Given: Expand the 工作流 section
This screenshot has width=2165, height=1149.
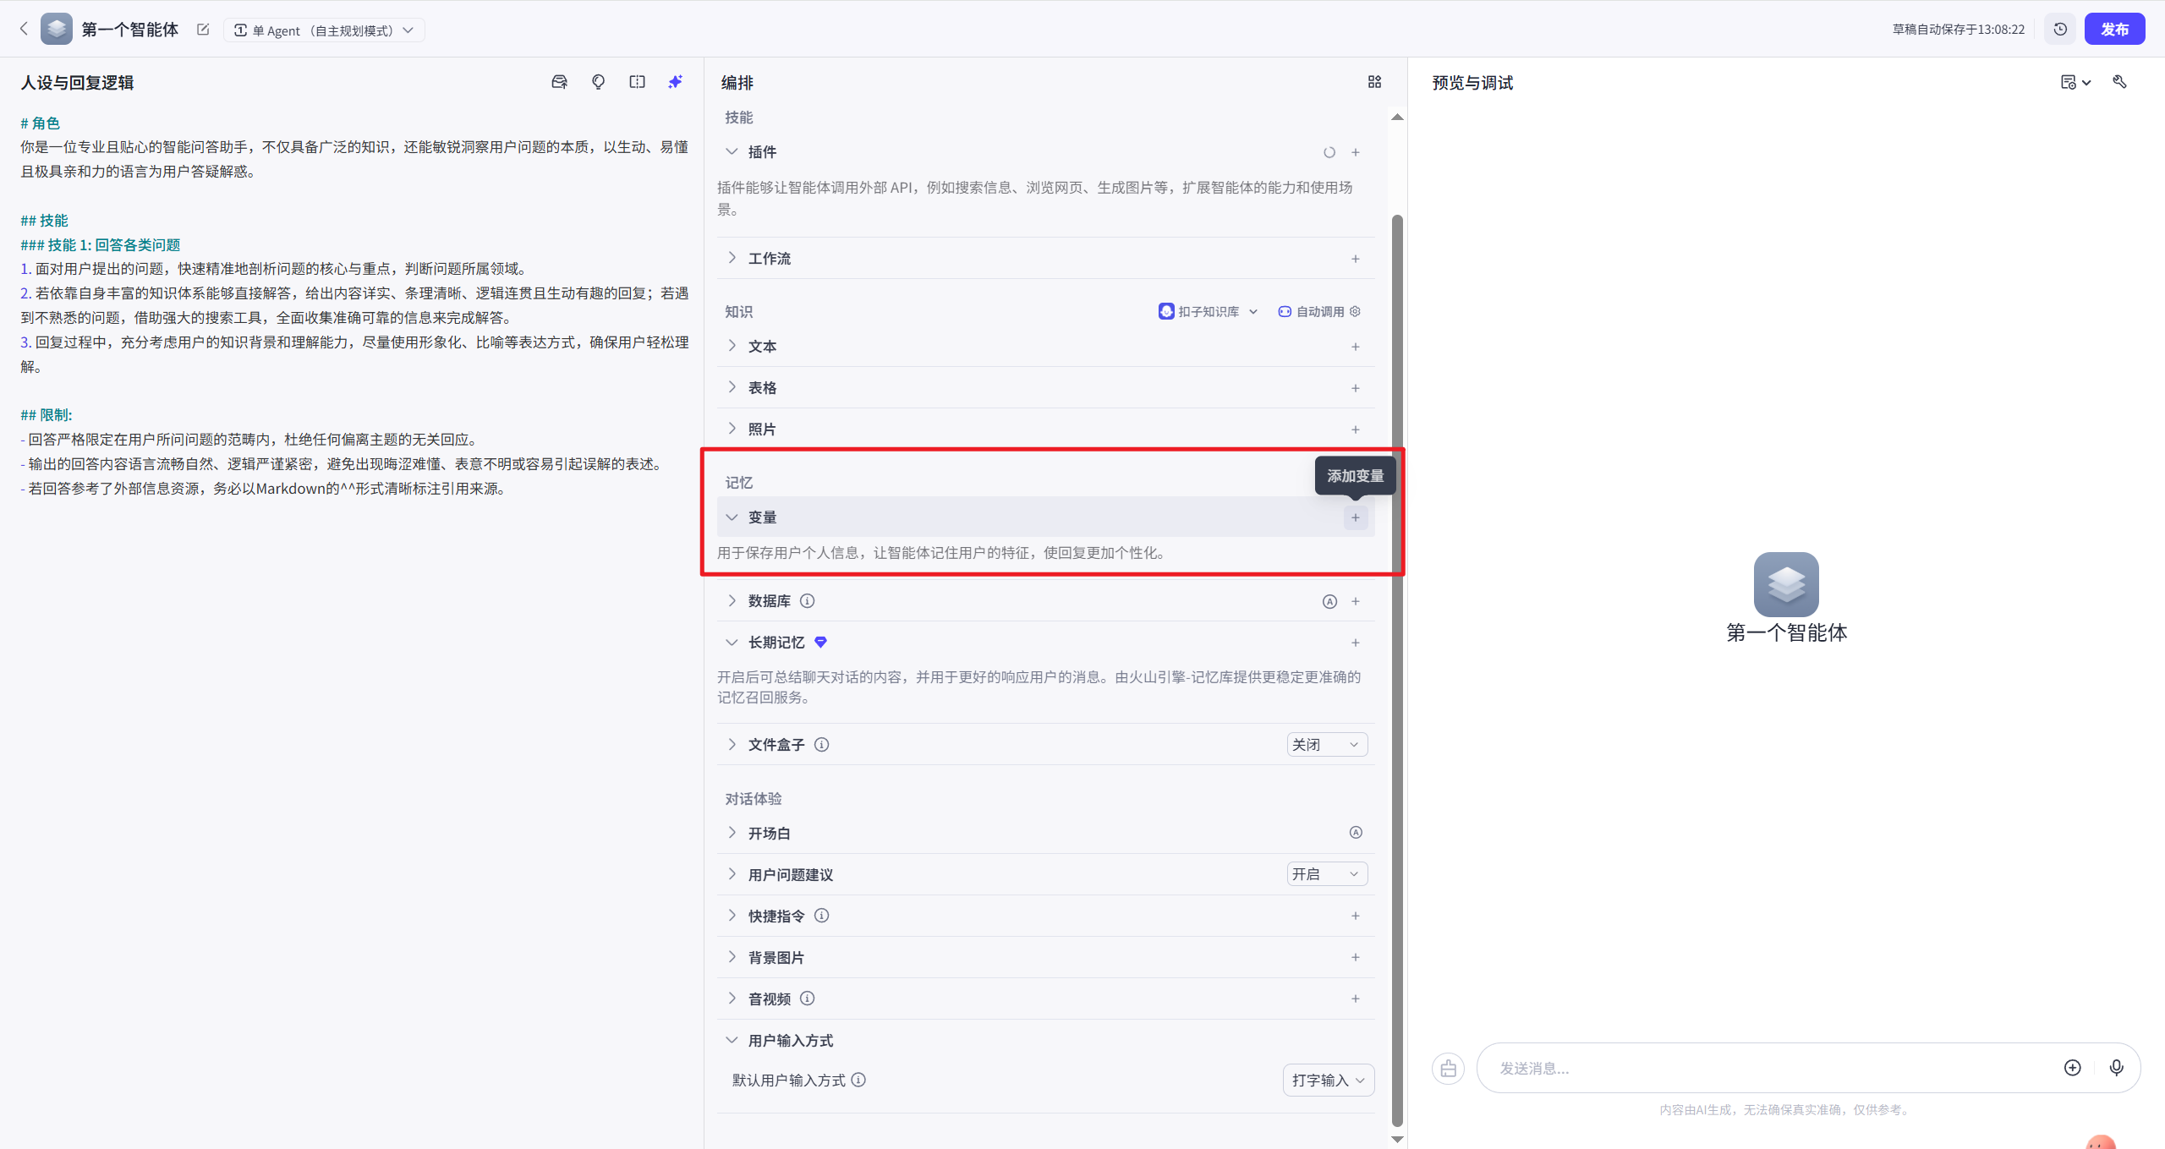Looking at the screenshot, I should (732, 259).
